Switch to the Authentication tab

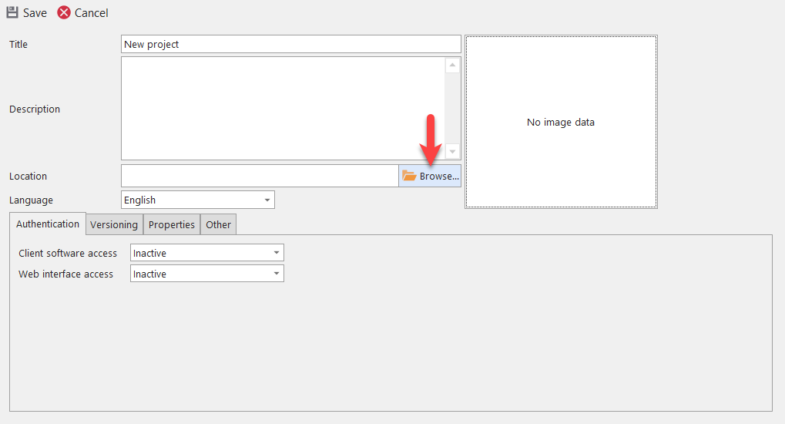48,224
